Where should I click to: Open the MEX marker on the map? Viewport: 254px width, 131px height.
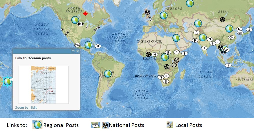pos(77,45)
